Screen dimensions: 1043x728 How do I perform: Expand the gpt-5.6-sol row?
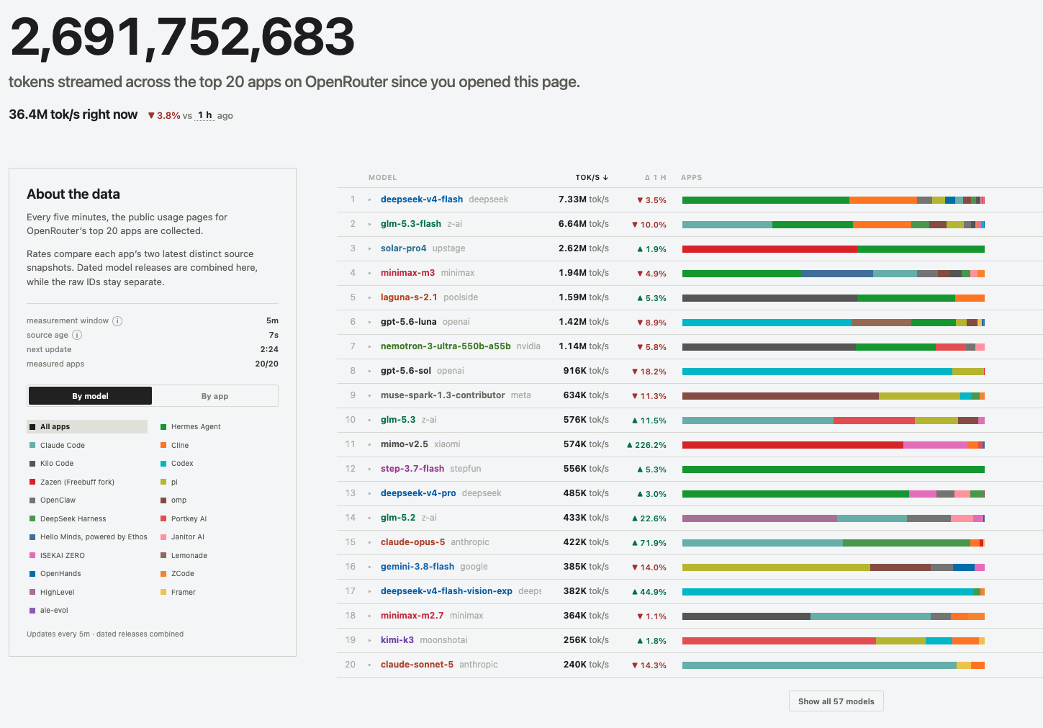point(369,372)
